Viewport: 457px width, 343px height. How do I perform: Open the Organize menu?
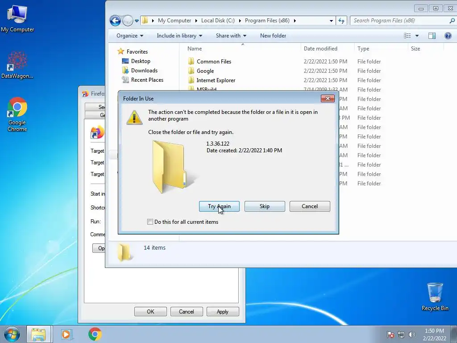130,36
